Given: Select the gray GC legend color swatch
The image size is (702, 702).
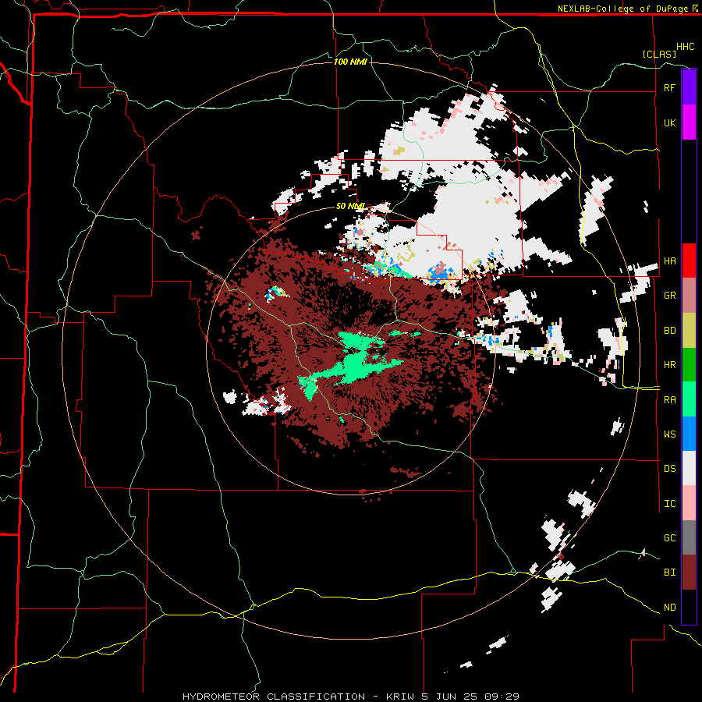Looking at the screenshot, I should click(x=689, y=537).
